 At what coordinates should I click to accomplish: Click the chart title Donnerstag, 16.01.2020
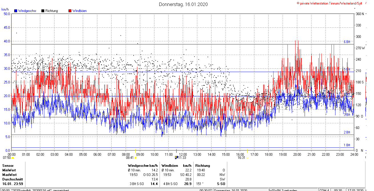click(183, 4)
